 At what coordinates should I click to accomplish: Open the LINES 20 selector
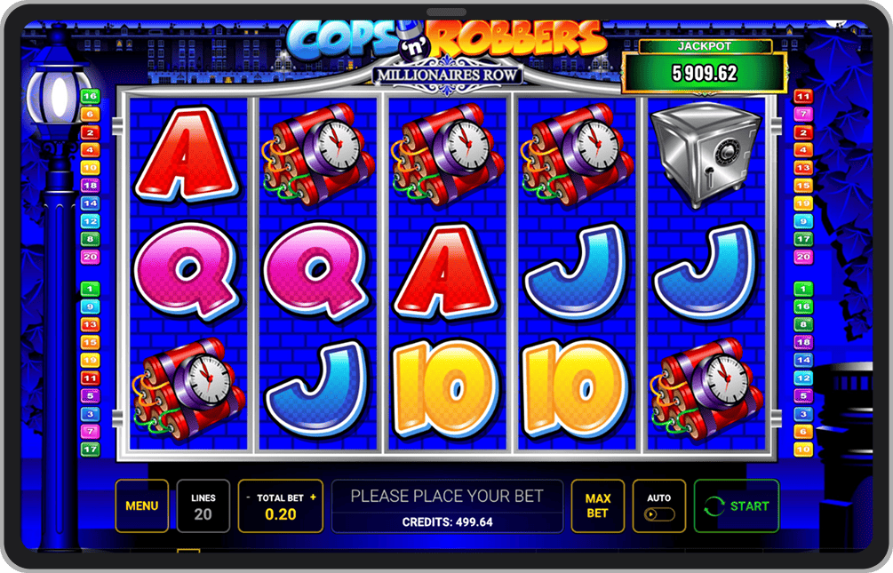click(203, 505)
